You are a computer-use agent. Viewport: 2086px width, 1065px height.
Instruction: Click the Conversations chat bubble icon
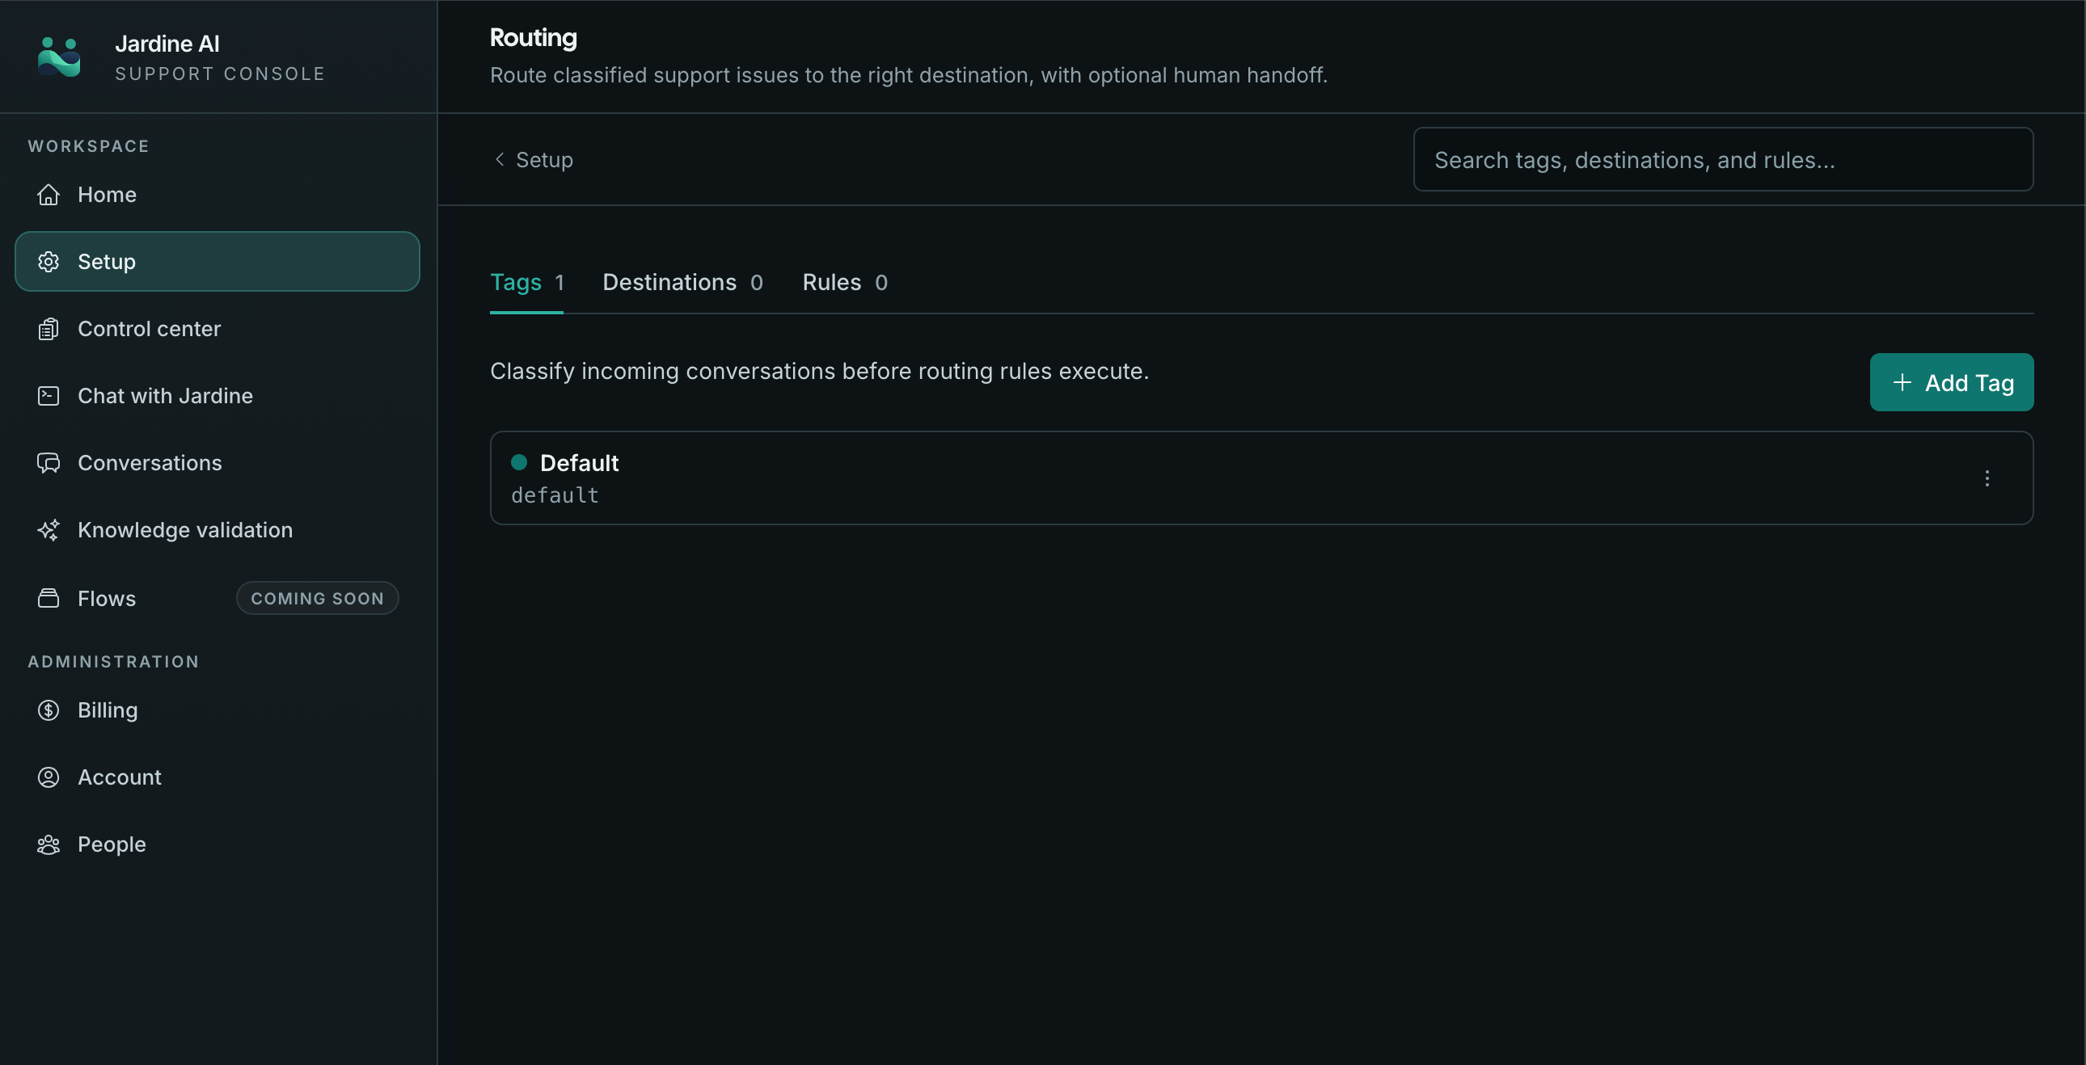[x=49, y=463]
